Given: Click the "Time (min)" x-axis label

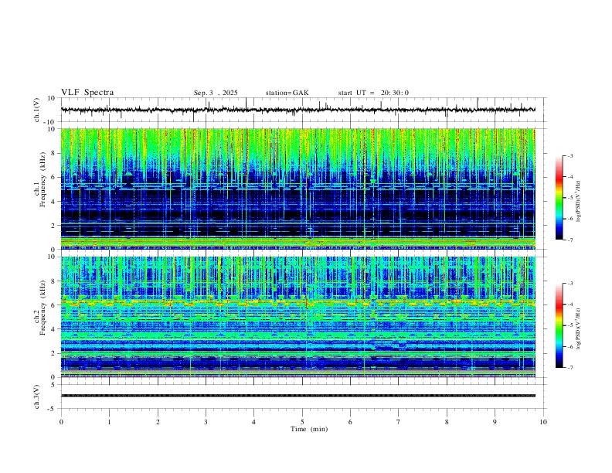Looking at the screenshot, I should (x=309, y=429).
